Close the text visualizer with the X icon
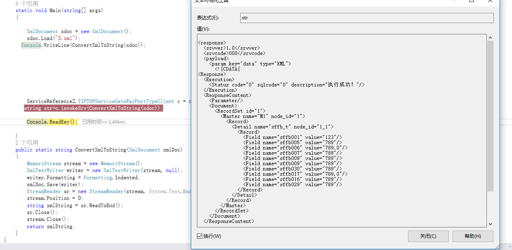Viewport: 512px width, 250px height. click(490, 1)
